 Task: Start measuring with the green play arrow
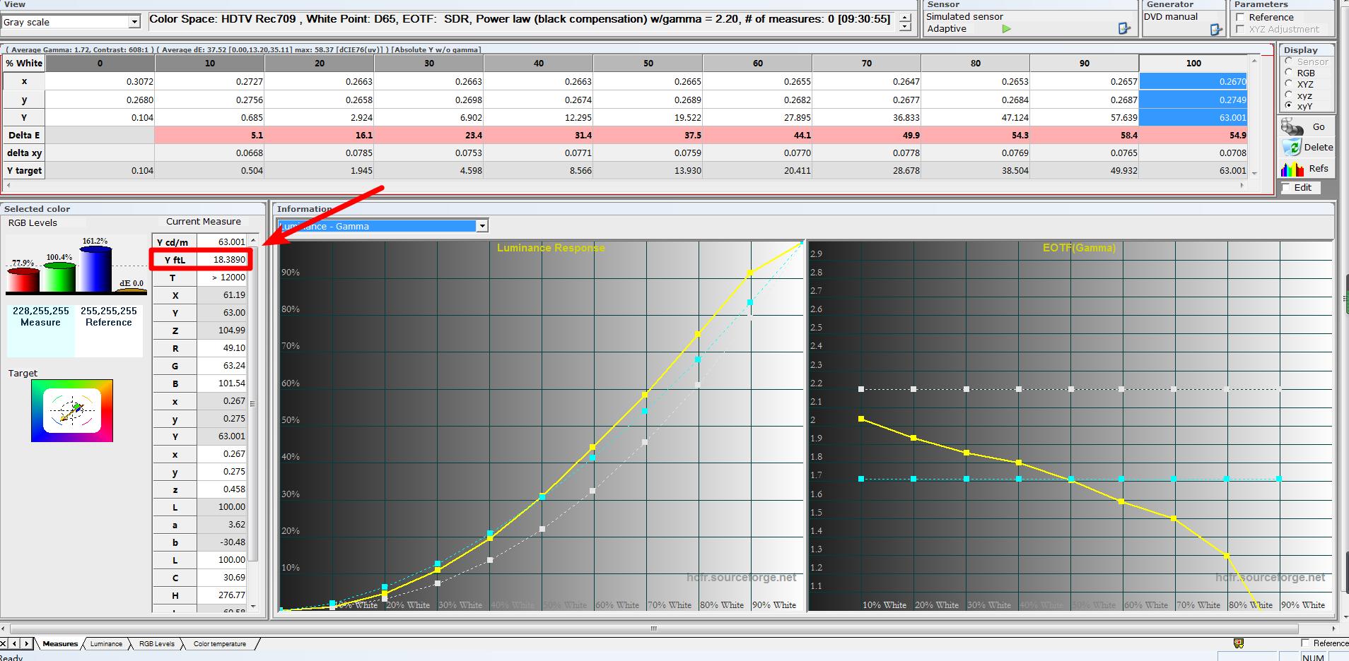[x=1006, y=29]
